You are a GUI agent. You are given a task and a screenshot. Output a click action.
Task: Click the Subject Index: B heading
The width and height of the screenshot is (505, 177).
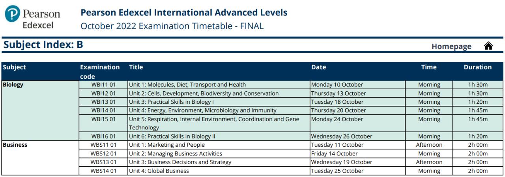(43, 45)
